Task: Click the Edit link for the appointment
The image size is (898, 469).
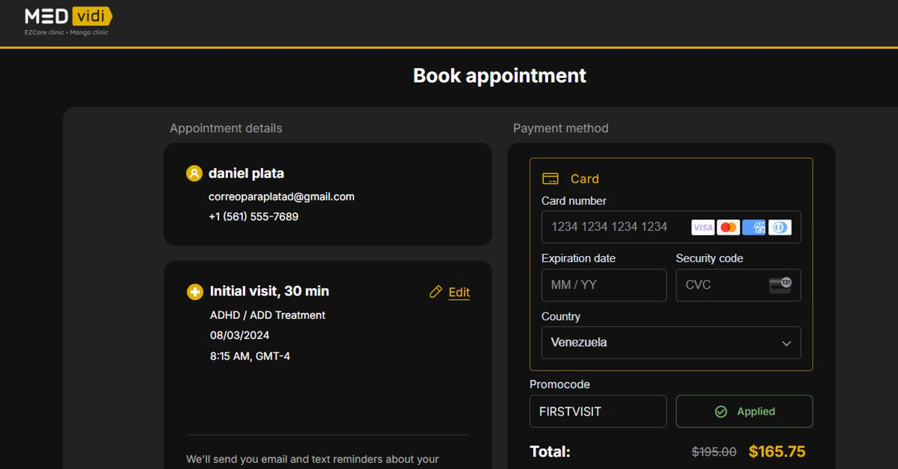Action: point(459,292)
